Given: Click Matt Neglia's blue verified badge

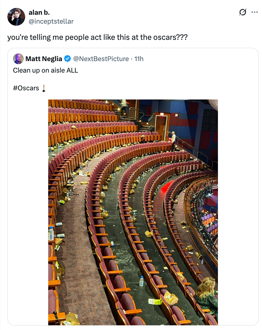Looking at the screenshot, I should [x=67, y=58].
